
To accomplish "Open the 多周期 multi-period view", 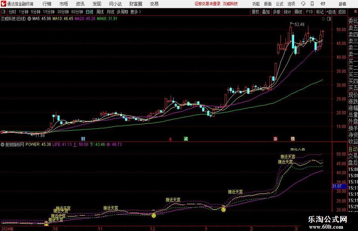I will pos(122,12).
